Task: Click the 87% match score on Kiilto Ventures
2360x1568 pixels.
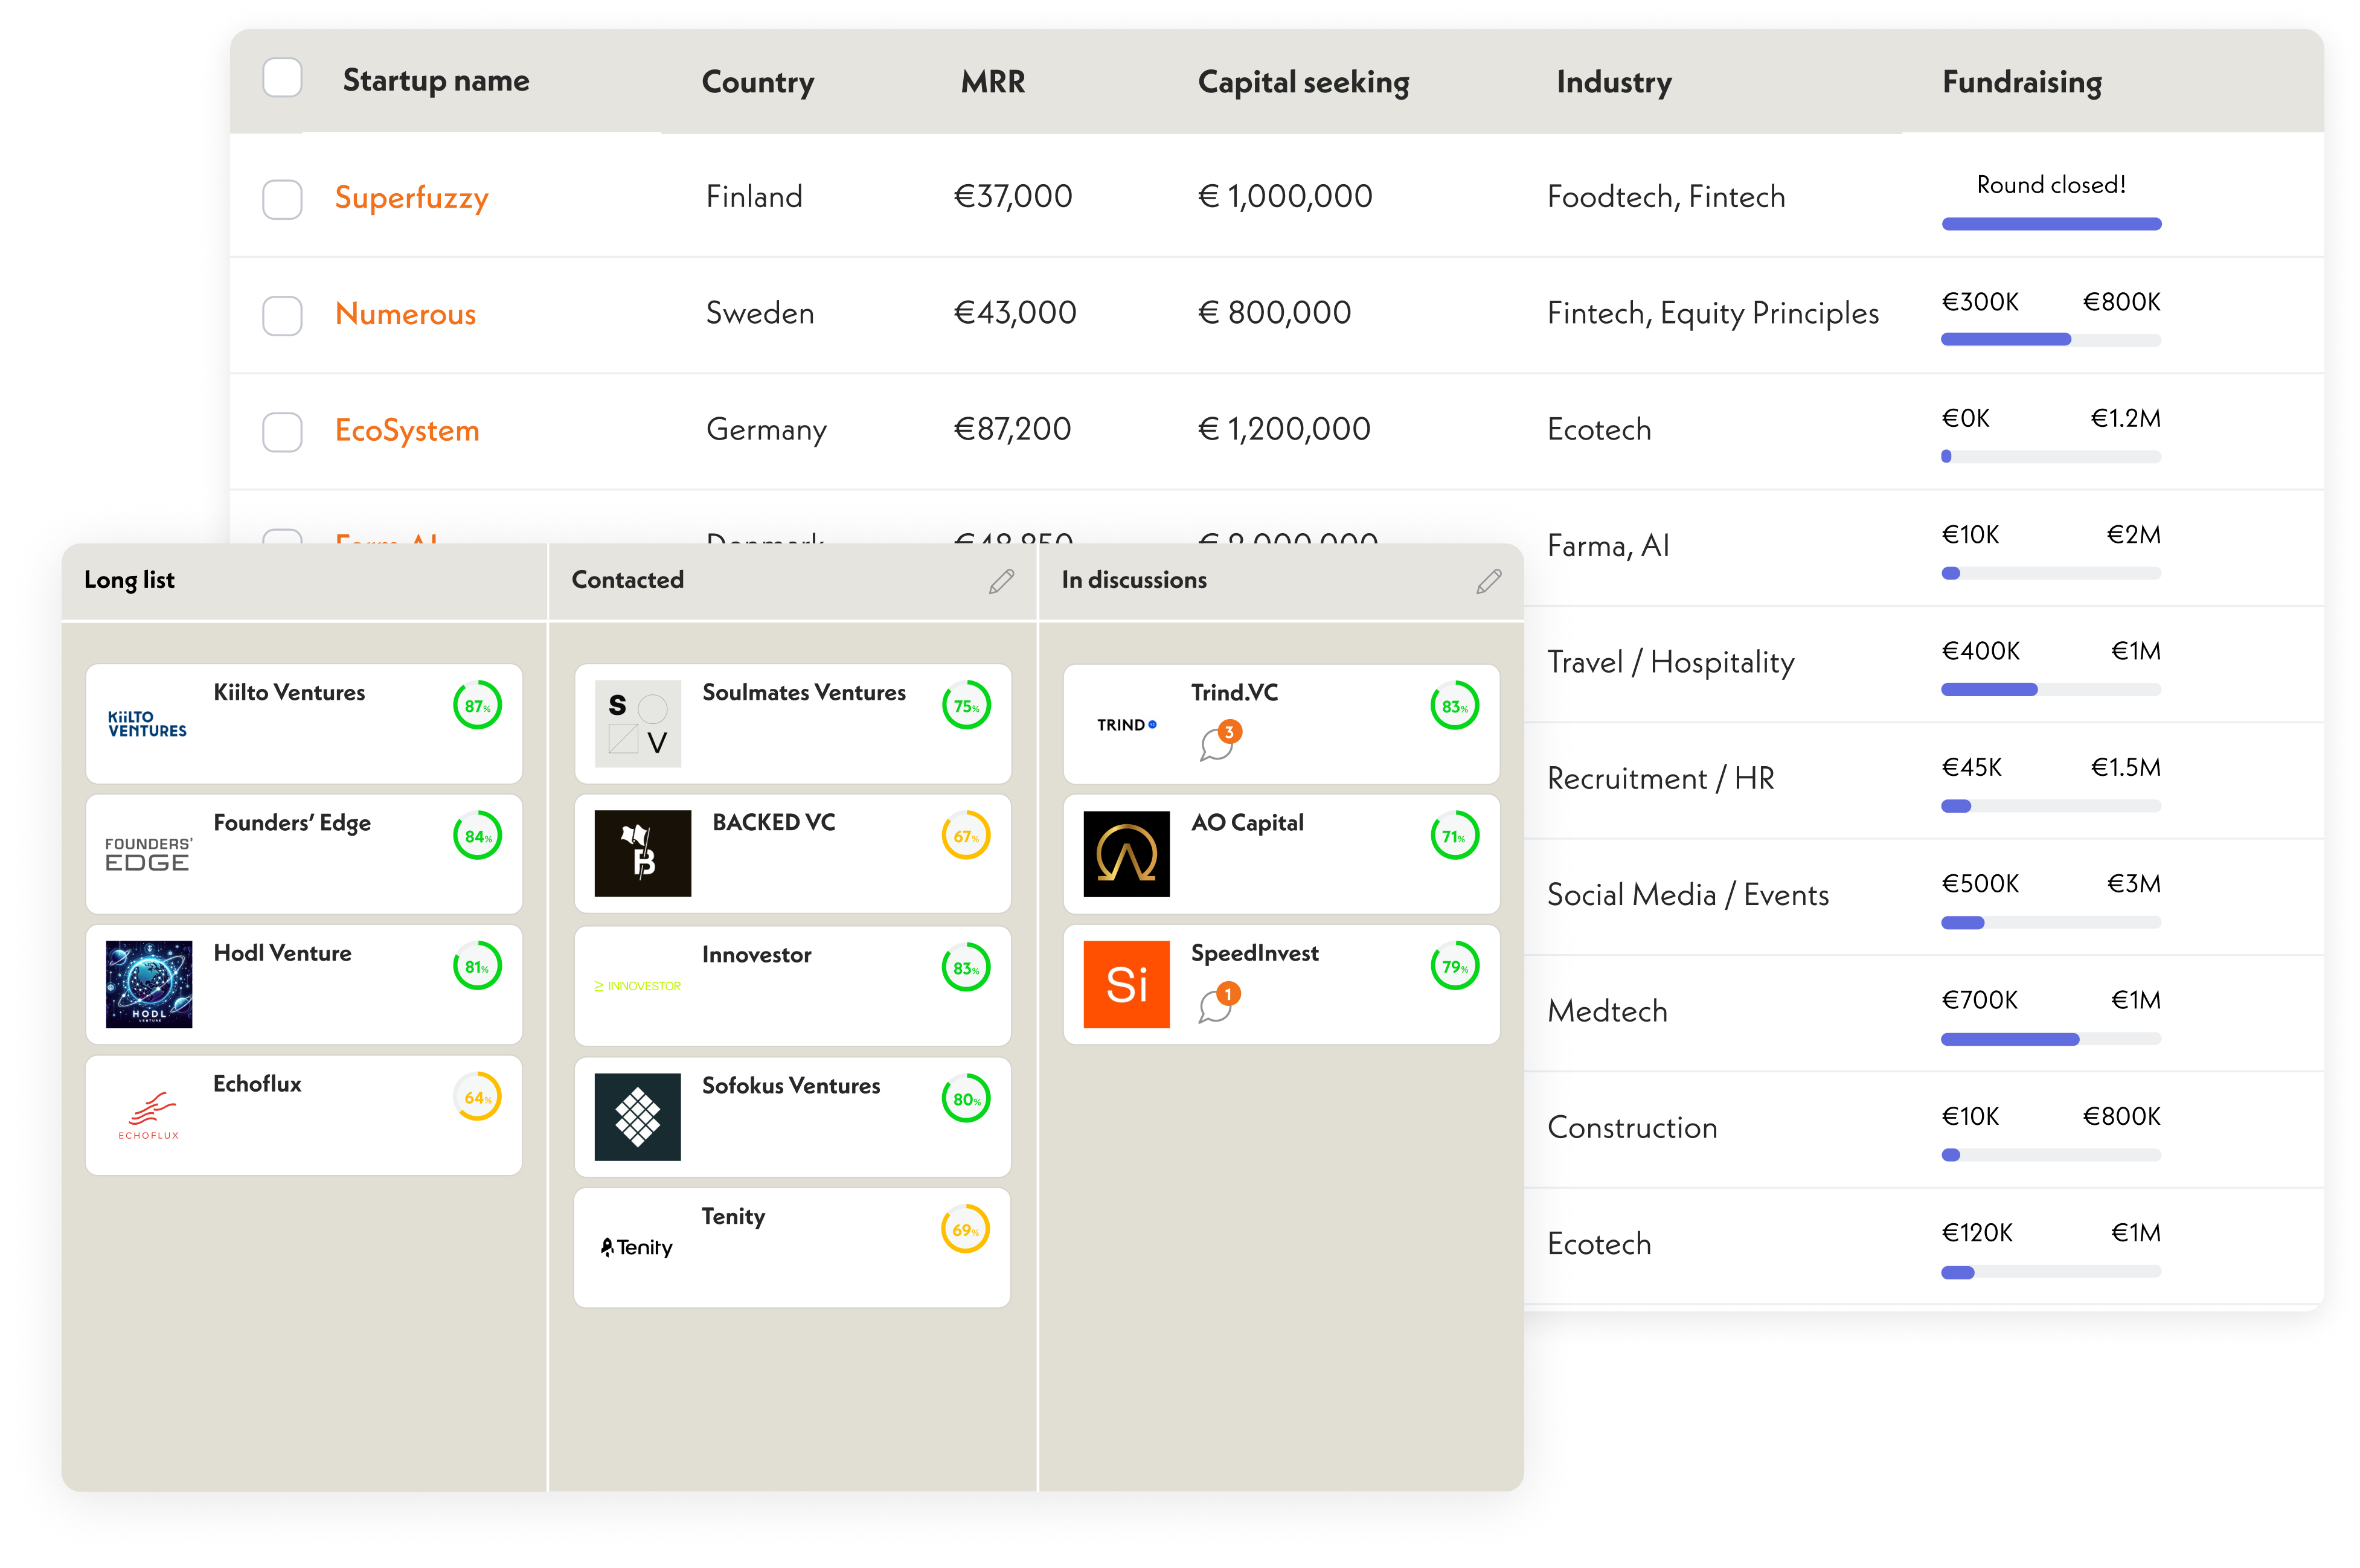Action: coord(477,706)
